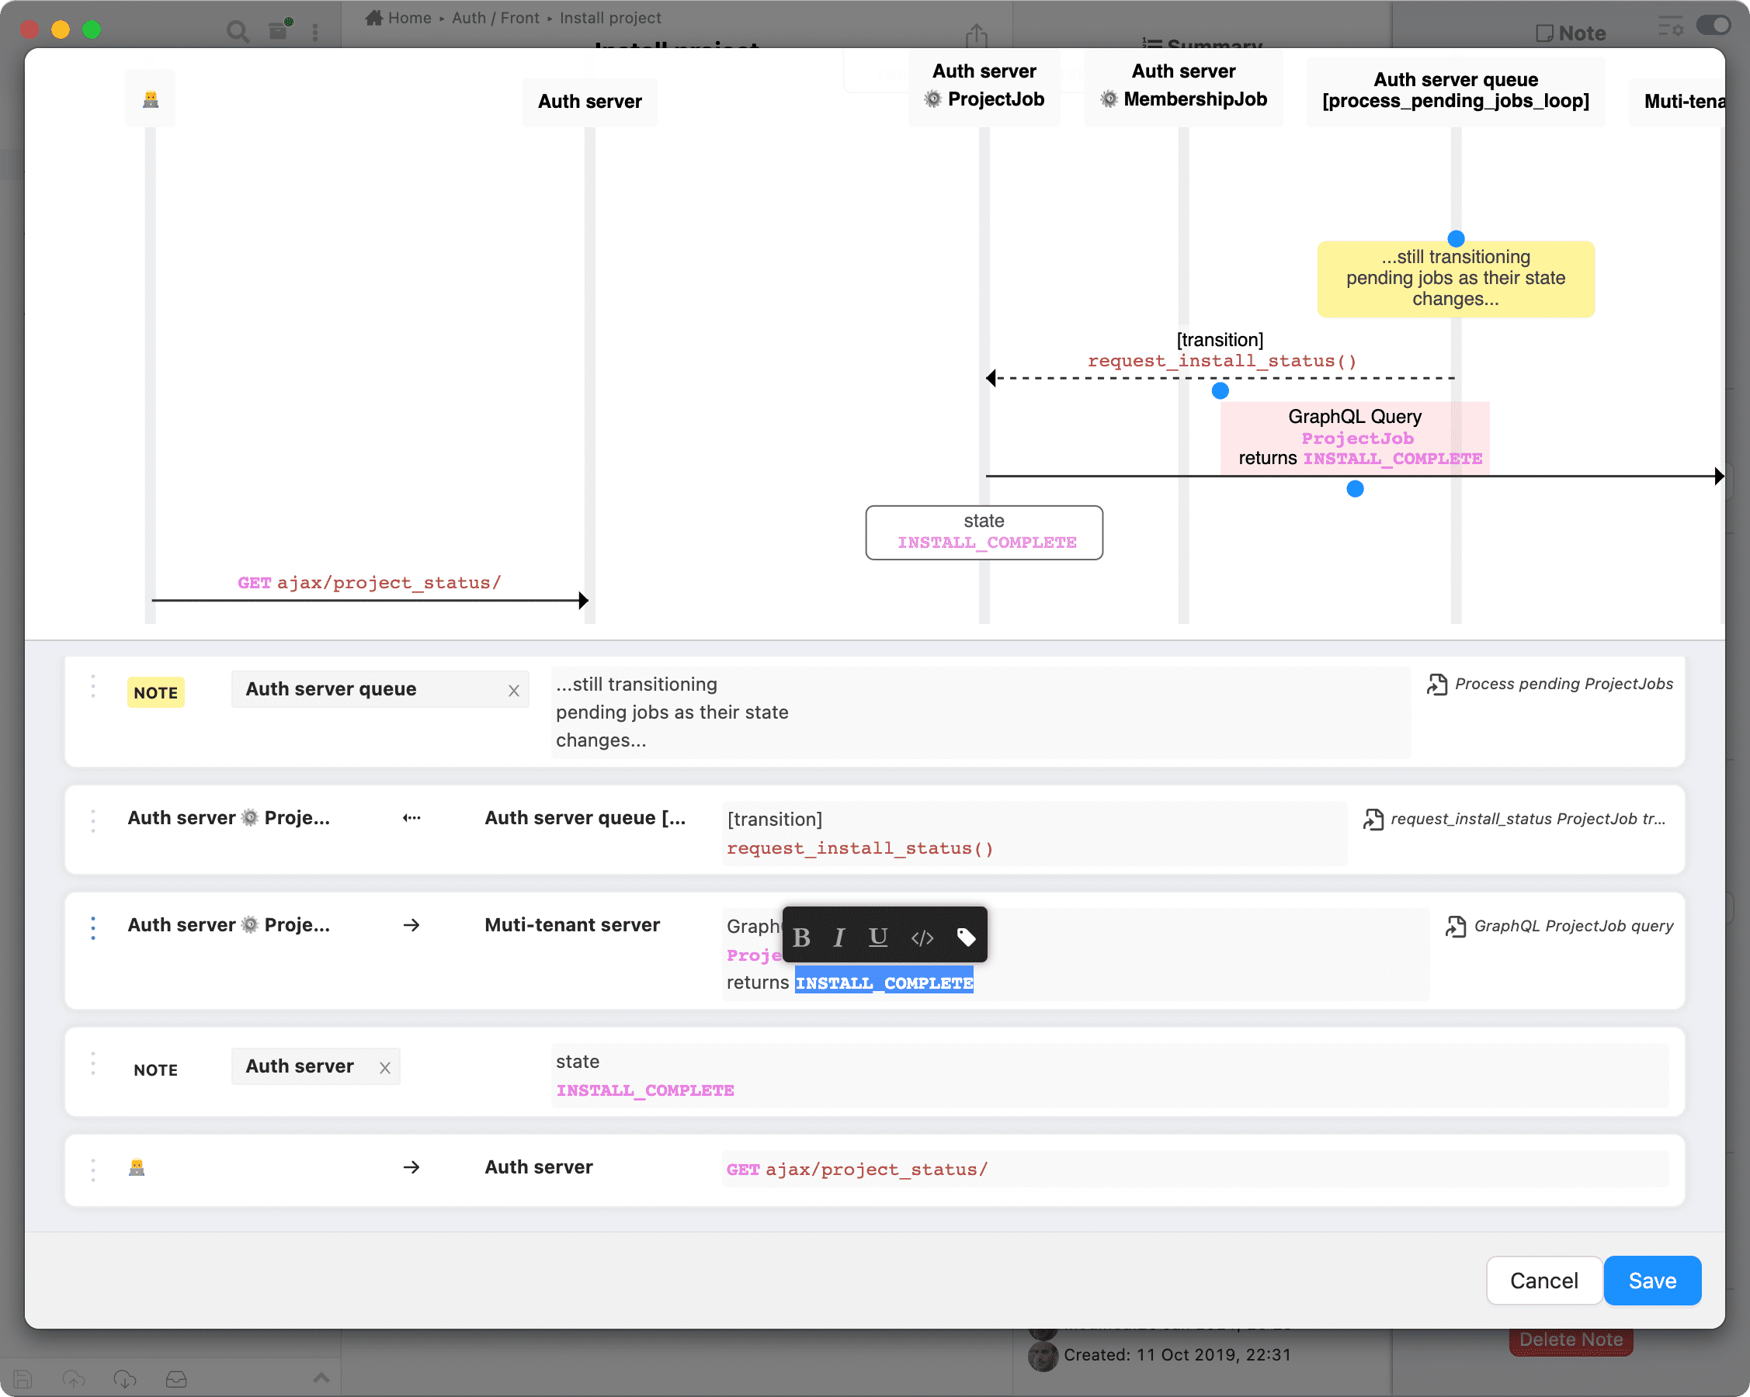Click inbox tray icon in bottom status bar

tap(176, 1378)
